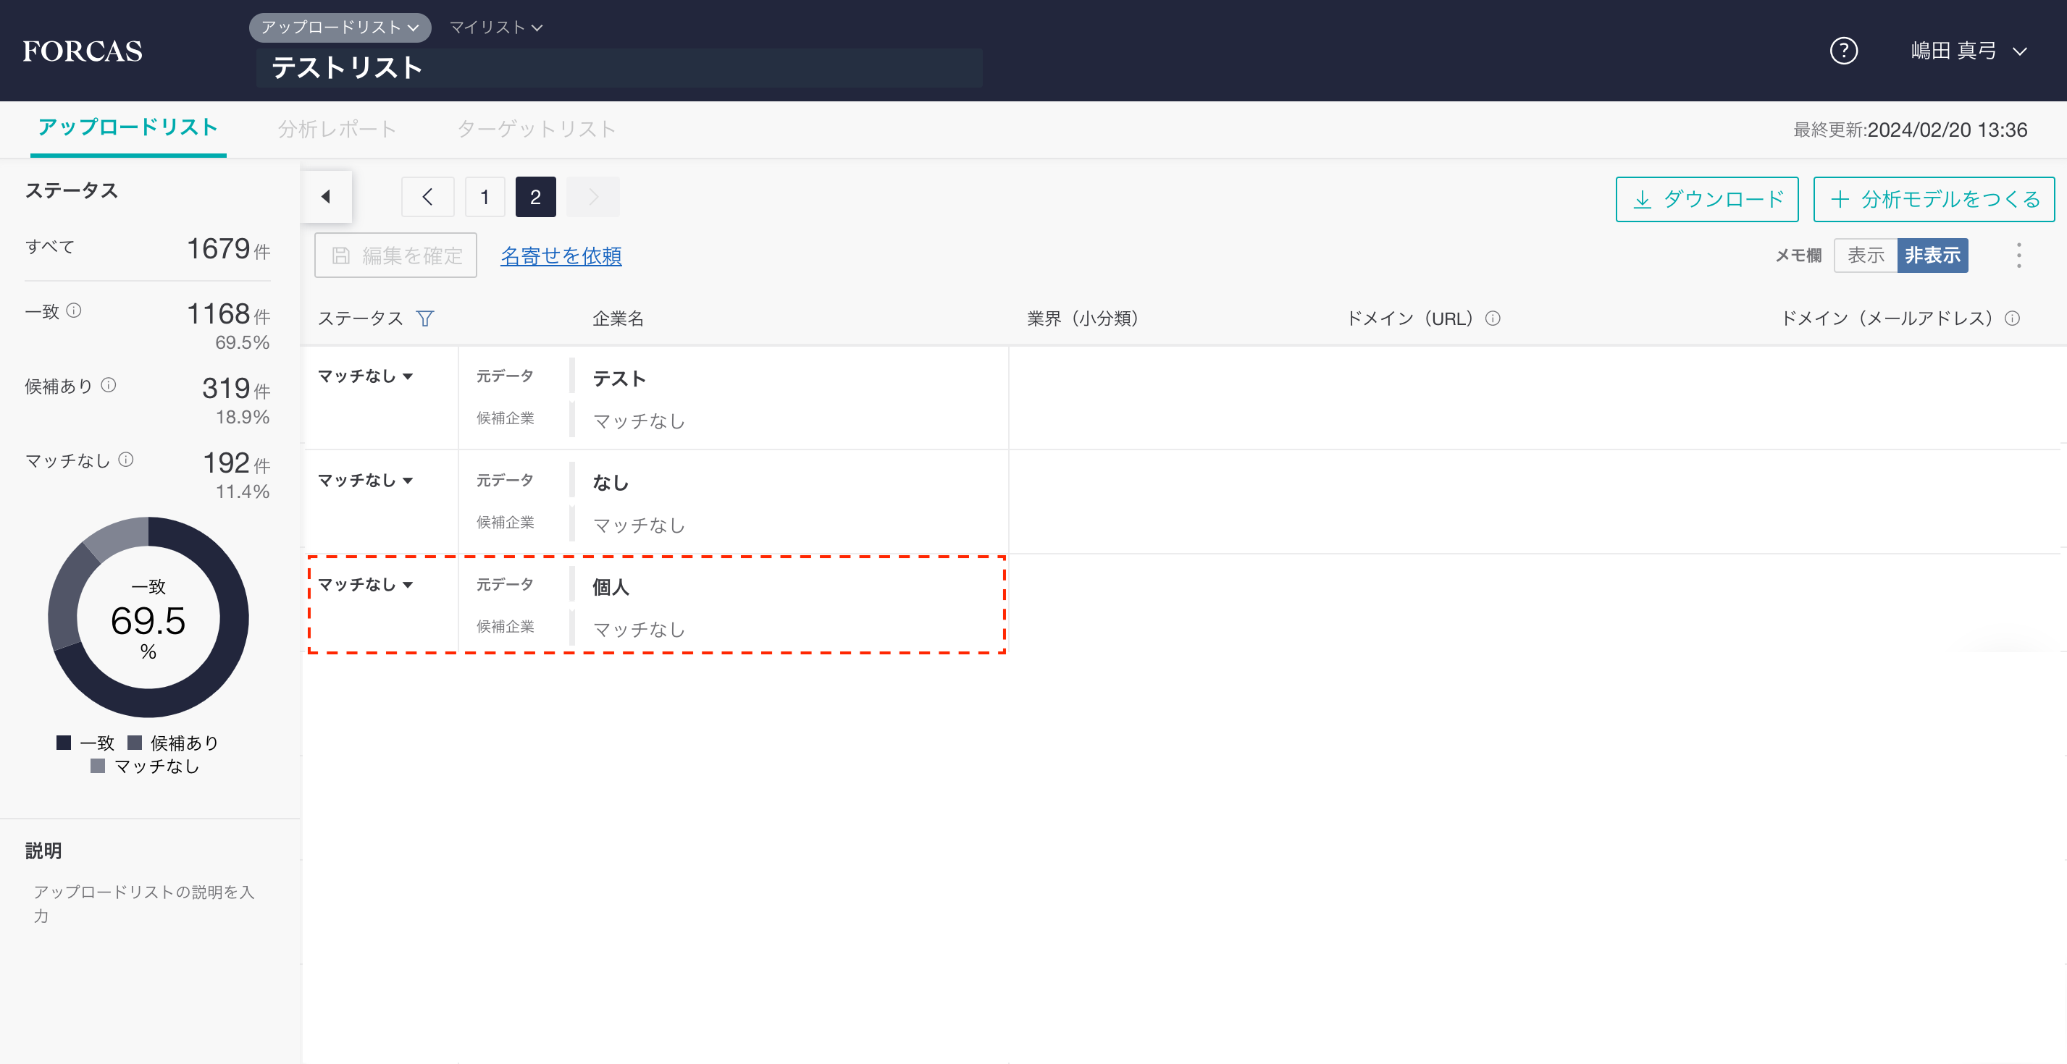This screenshot has height=1064, width=2067.
Task: Toggle 候補あり legend item in chart
Action: (172, 743)
